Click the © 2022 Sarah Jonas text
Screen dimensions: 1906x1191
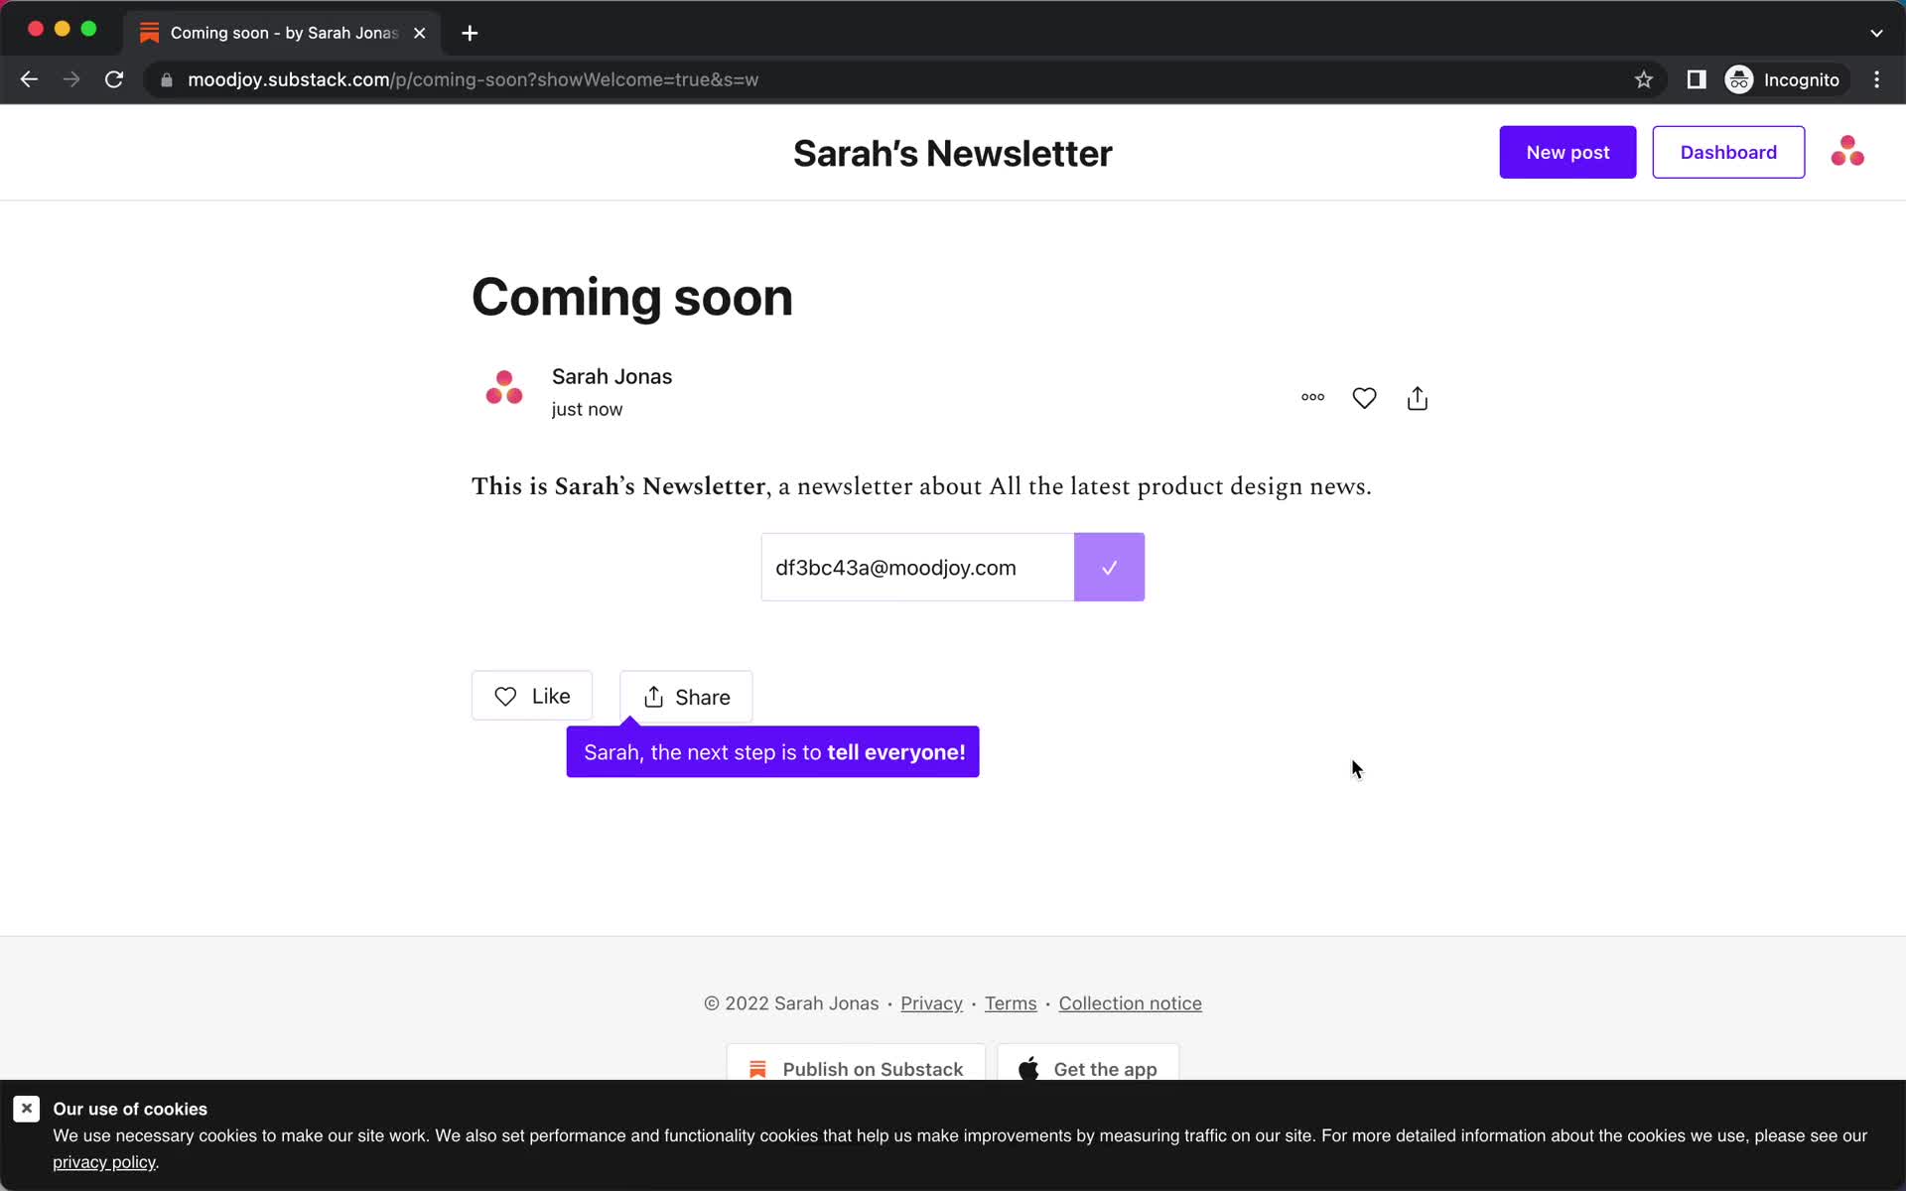[791, 1003]
